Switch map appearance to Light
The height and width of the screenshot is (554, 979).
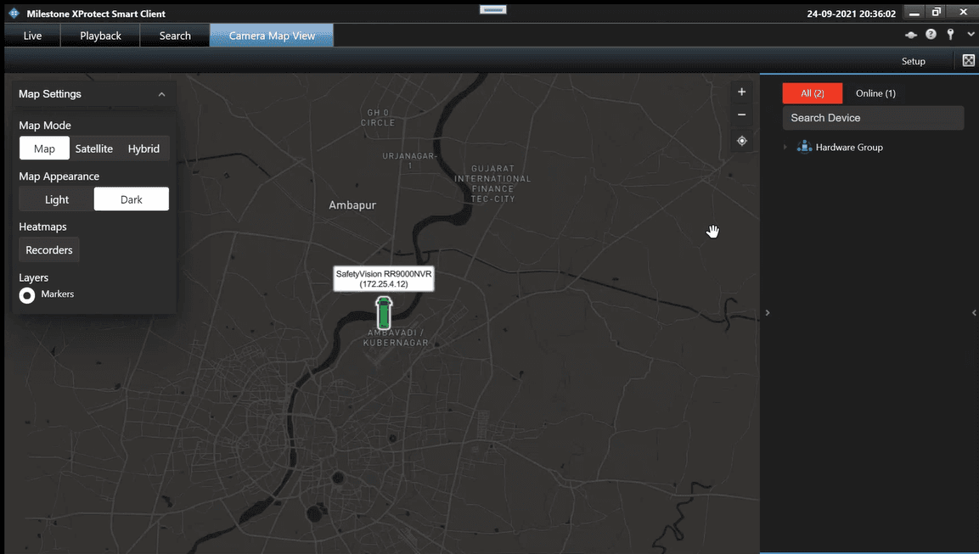57,199
